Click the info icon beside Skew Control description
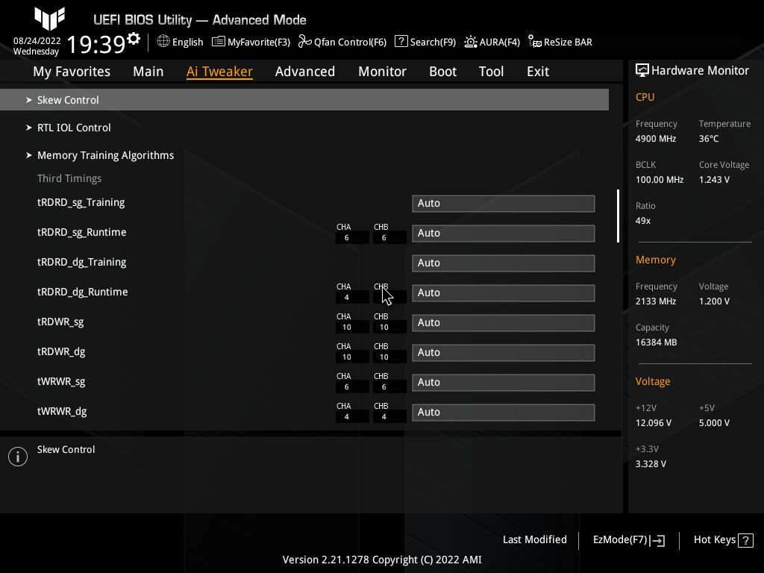764x573 pixels. [x=18, y=457]
